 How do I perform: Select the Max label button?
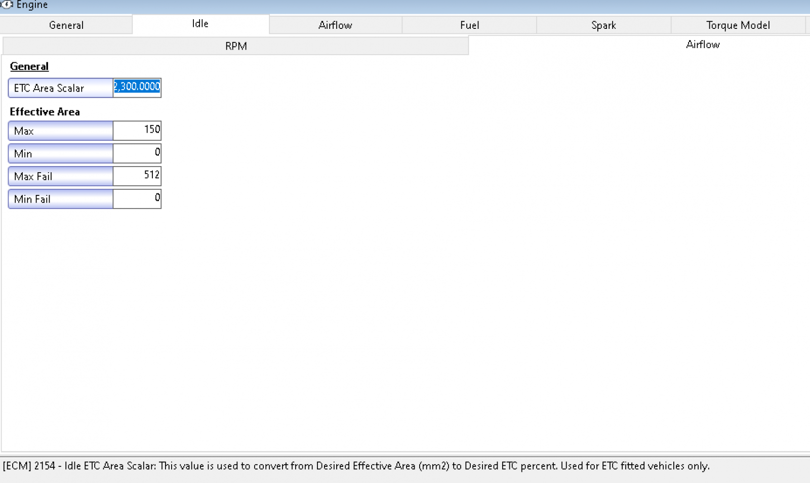click(61, 131)
